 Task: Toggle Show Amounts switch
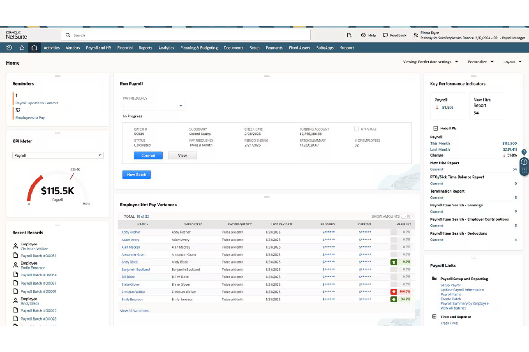click(x=406, y=216)
